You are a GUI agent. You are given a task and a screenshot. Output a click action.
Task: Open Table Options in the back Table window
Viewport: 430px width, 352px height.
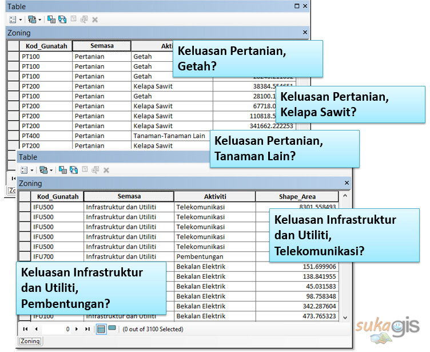pos(13,19)
